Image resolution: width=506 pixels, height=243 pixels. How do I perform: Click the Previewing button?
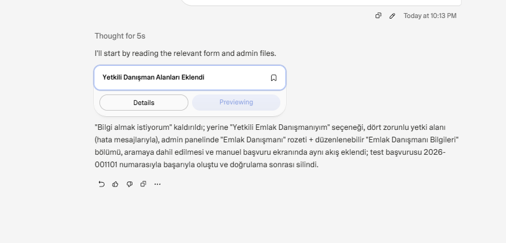coord(236,103)
